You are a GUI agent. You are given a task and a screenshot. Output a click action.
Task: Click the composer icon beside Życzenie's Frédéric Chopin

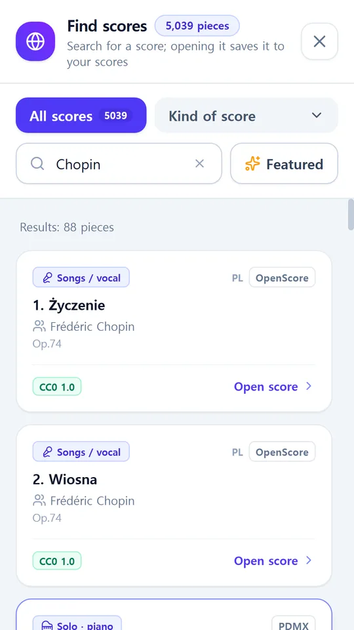tap(39, 326)
